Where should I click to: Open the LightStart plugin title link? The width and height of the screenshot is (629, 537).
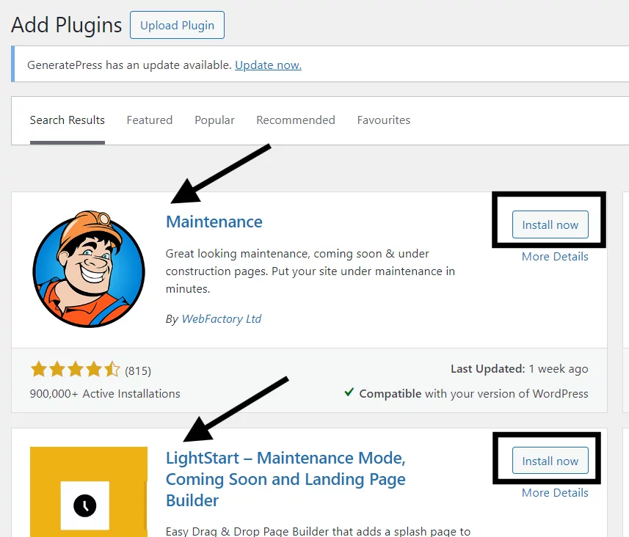[x=286, y=479]
